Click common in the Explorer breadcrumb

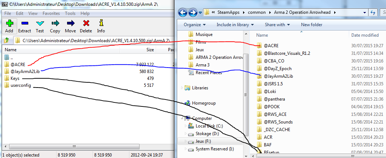click(257, 12)
